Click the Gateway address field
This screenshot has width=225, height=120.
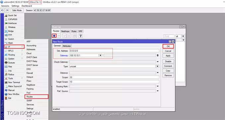coord(84,56)
